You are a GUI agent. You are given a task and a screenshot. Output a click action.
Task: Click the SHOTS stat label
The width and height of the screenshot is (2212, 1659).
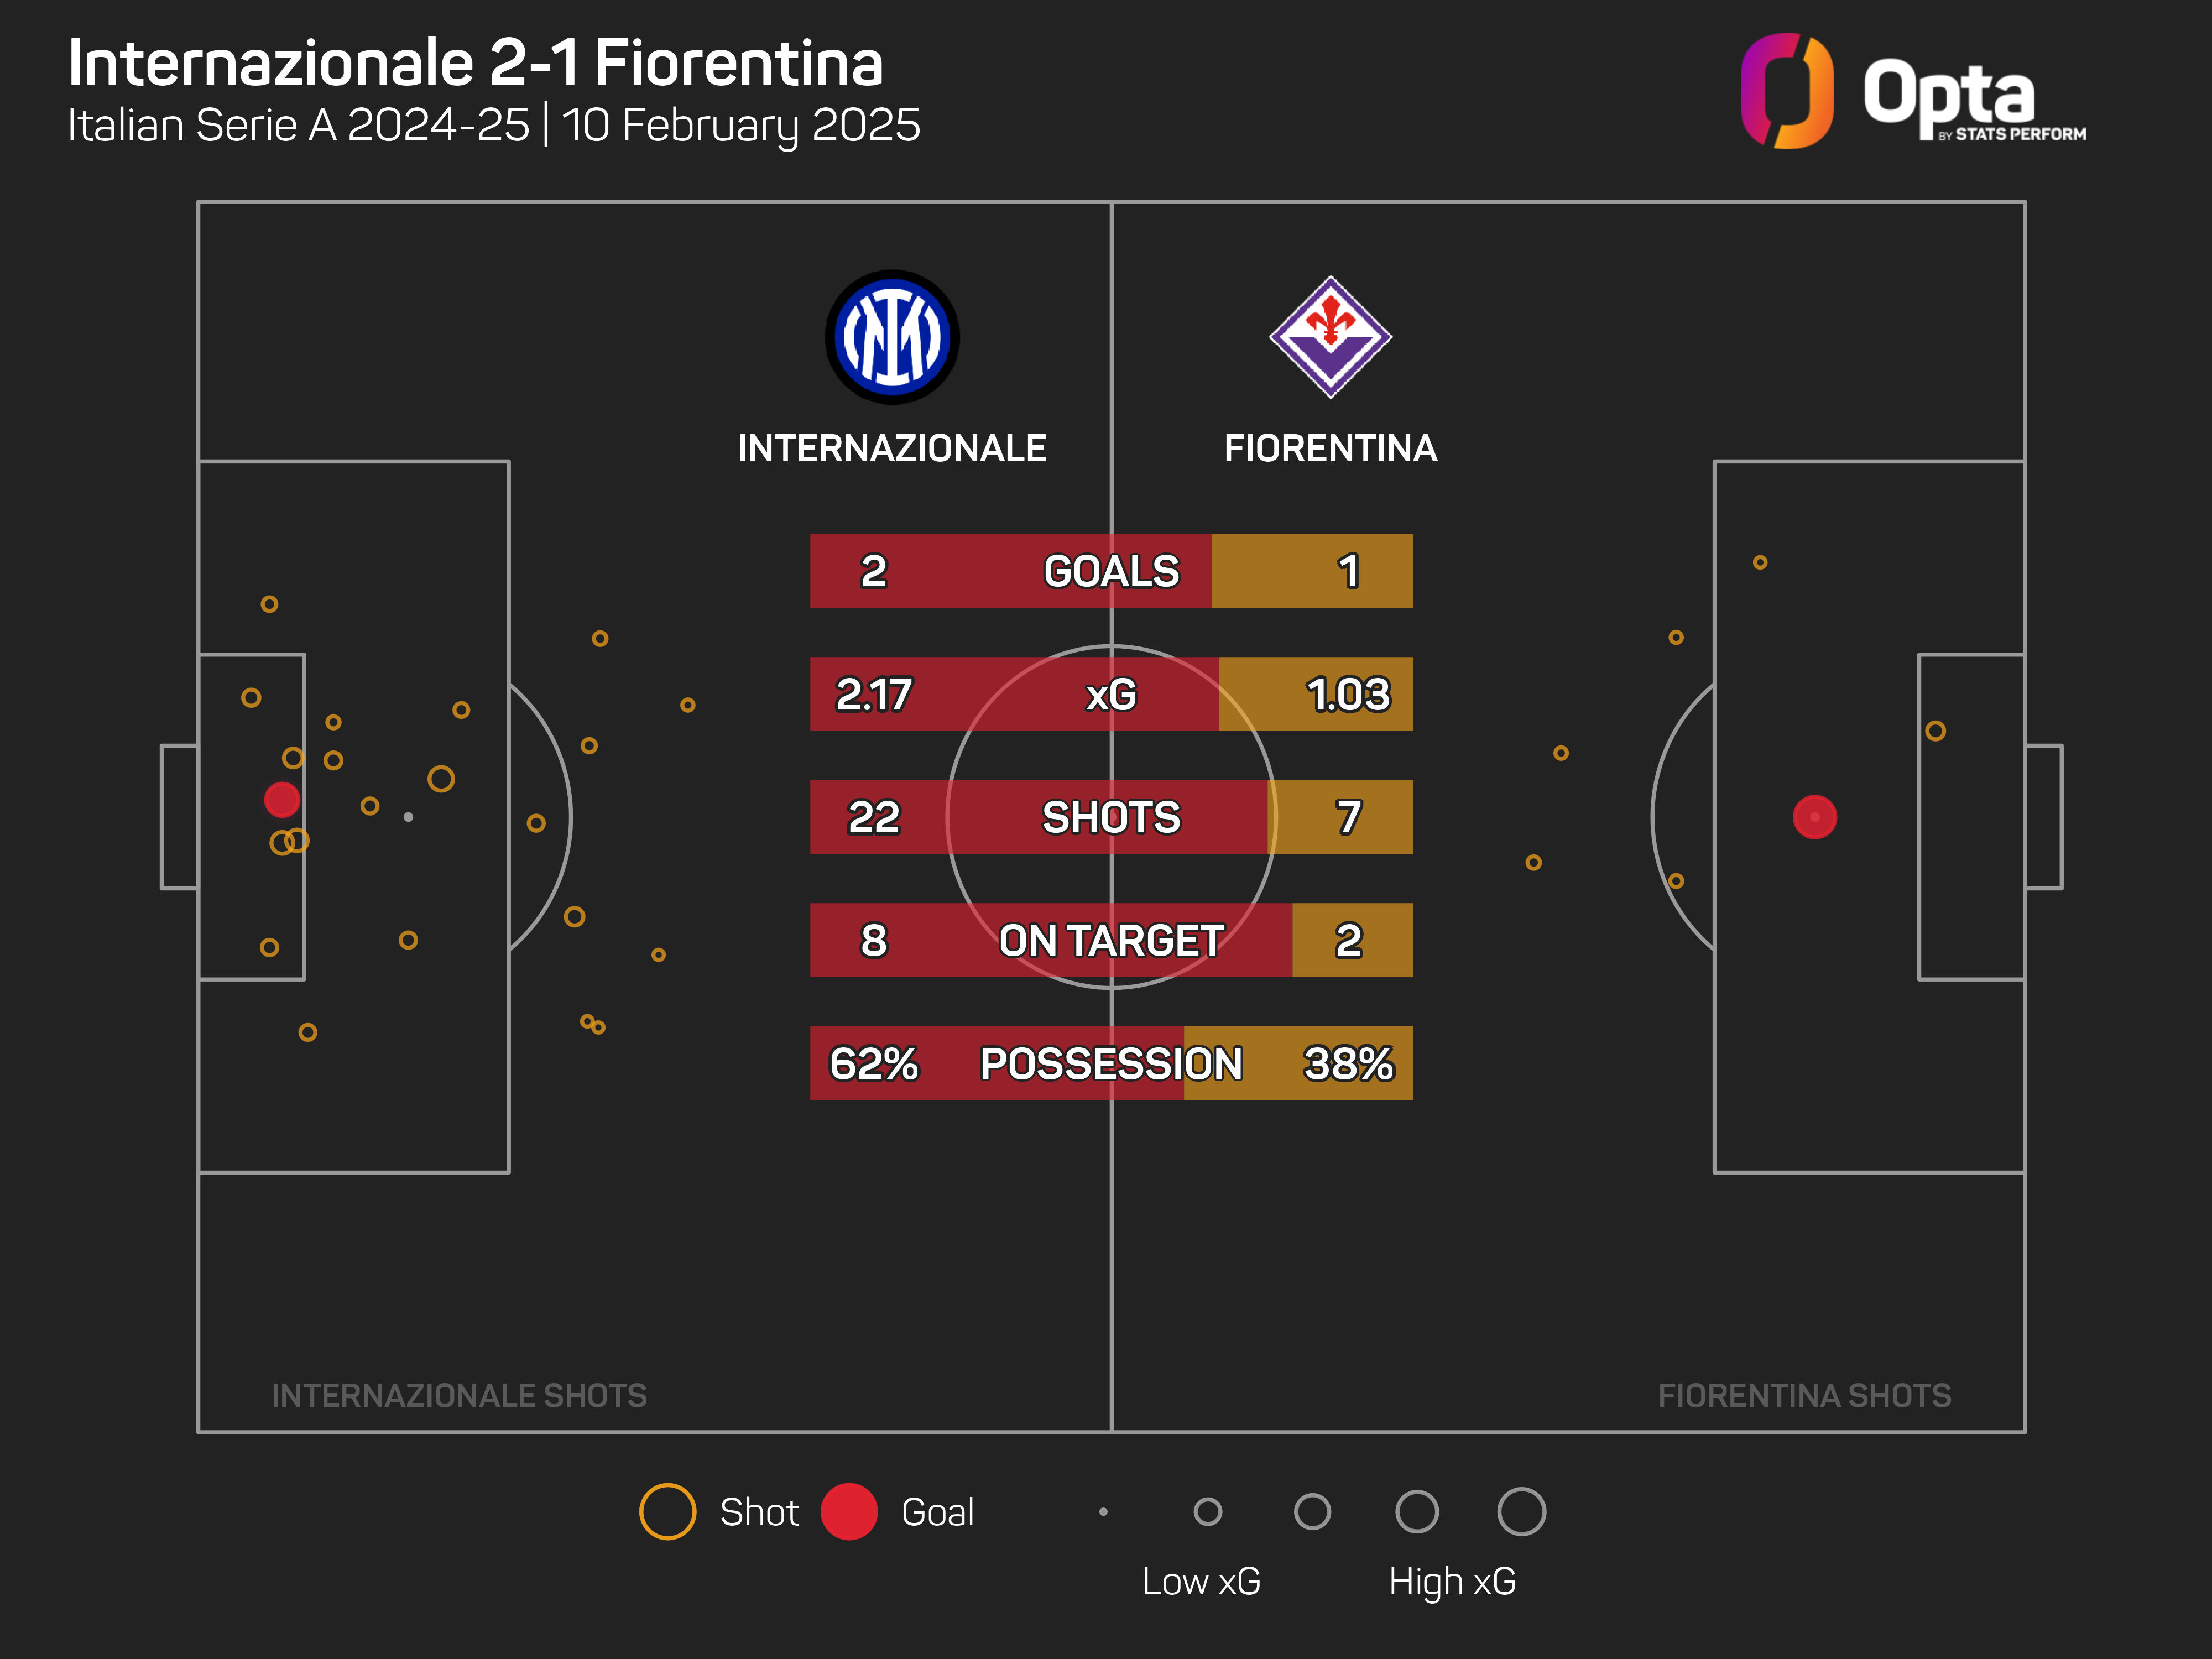[x=1111, y=817]
